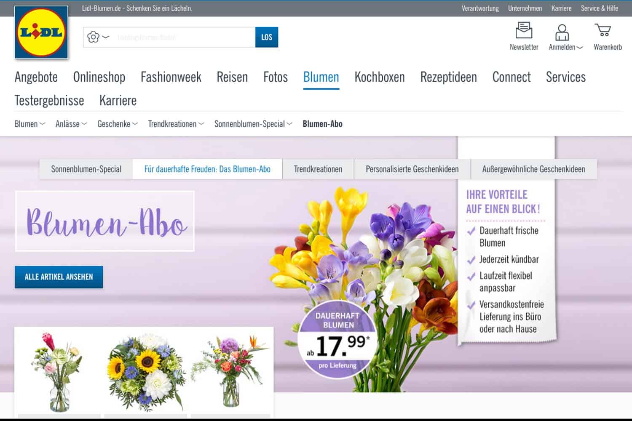This screenshot has width=632, height=421.
Task: Open Karriere link in top bar
Action: point(561,8)
